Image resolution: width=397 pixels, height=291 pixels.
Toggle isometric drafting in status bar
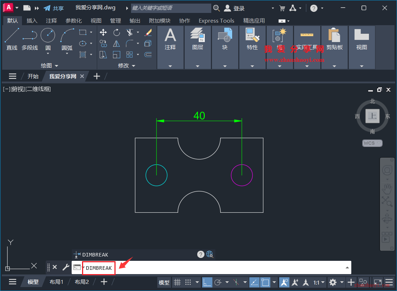(x=236, y=282)
